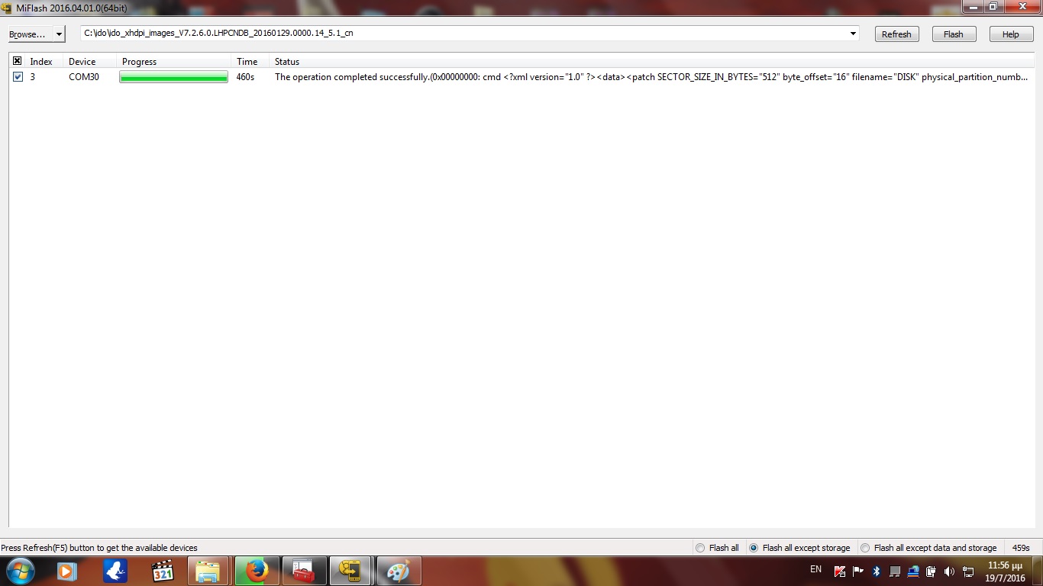
Task: Open the Help button
Action: [1011, 34]
